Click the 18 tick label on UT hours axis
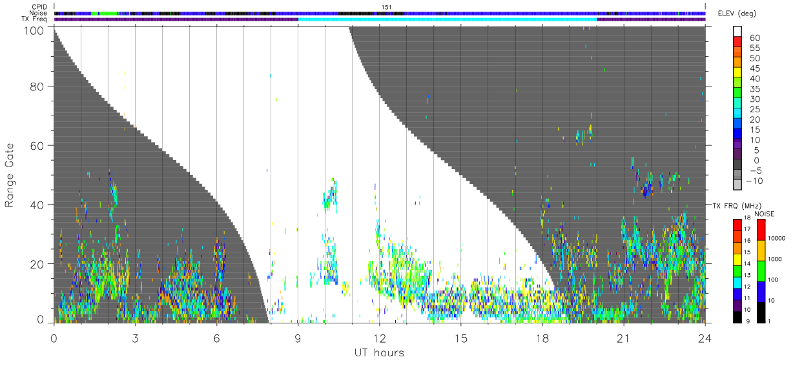The width and height of the screenshot is (793, 366). click(x=542, y=338)
